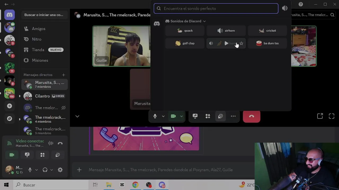Open microphone options dropdown in call bar
Screen dimensions: 339x190
pos(163,116)
